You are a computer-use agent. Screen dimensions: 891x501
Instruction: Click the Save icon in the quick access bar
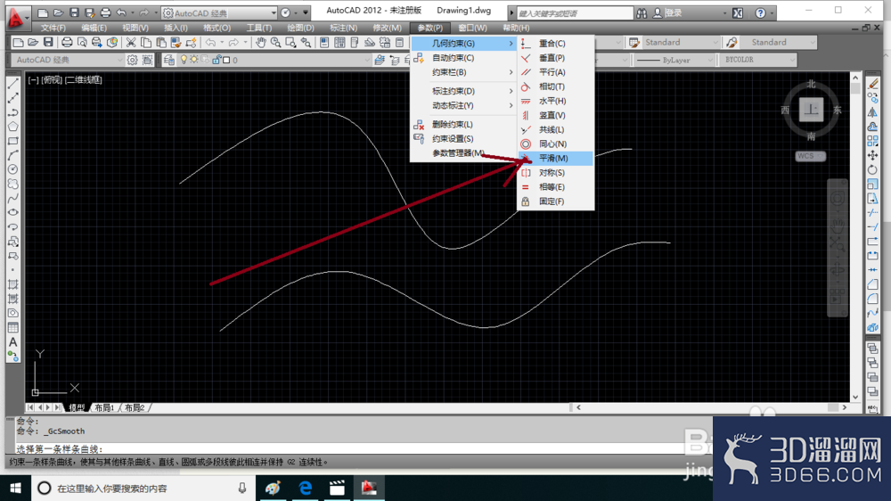coord(75,12)
